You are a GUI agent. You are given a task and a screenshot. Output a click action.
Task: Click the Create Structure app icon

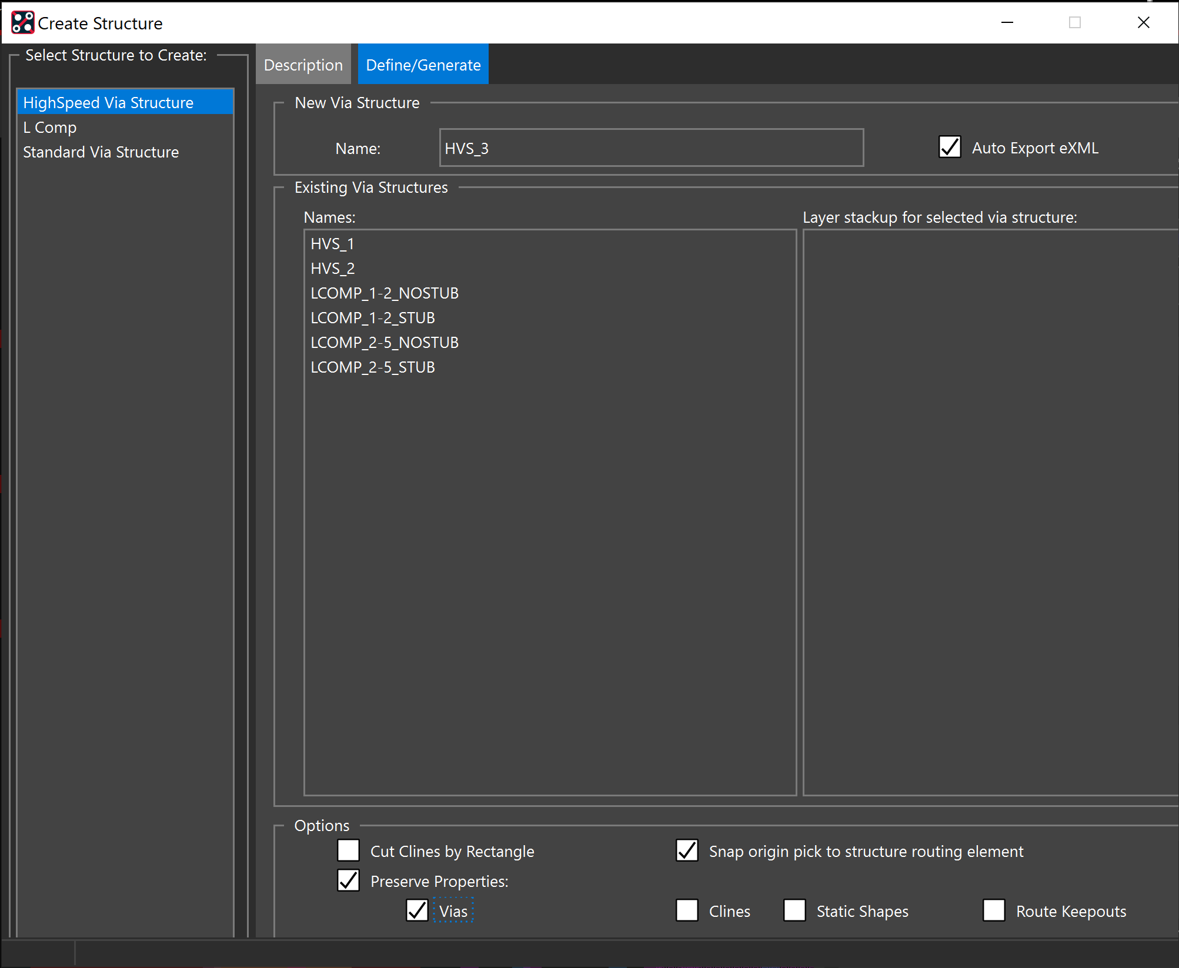point(22,23)
